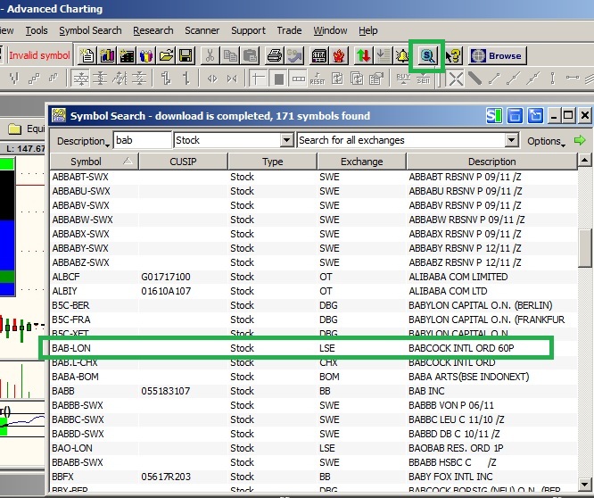Screen dimensions: 594x498
Task: Click the SELL icon in second toolbar
Action: (423, 79)
